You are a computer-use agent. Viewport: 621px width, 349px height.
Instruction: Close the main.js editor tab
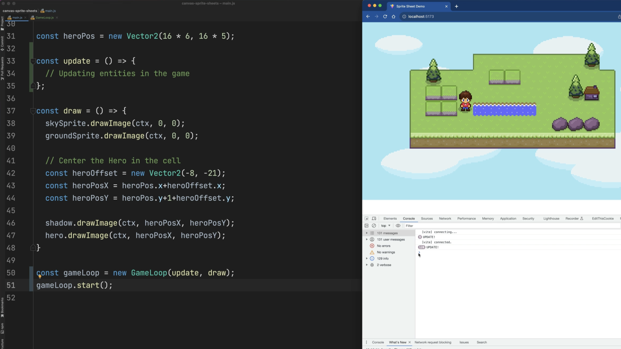click(x=25, y=17)
